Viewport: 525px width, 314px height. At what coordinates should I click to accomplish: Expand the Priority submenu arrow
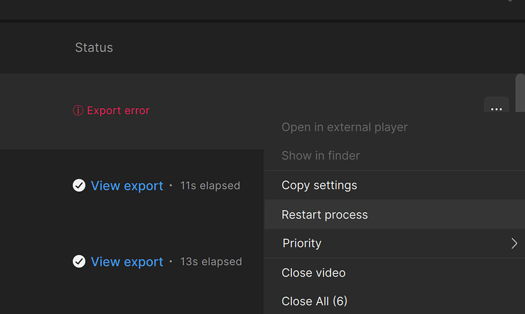point(514,244)
